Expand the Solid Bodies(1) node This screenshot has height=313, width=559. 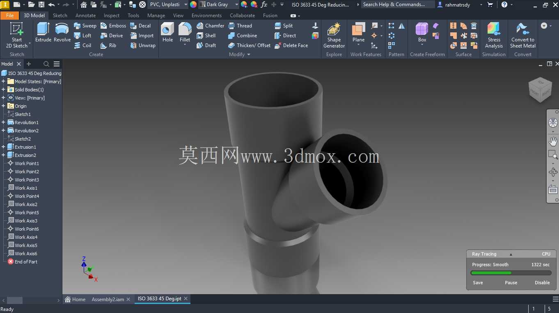point(3,90)
